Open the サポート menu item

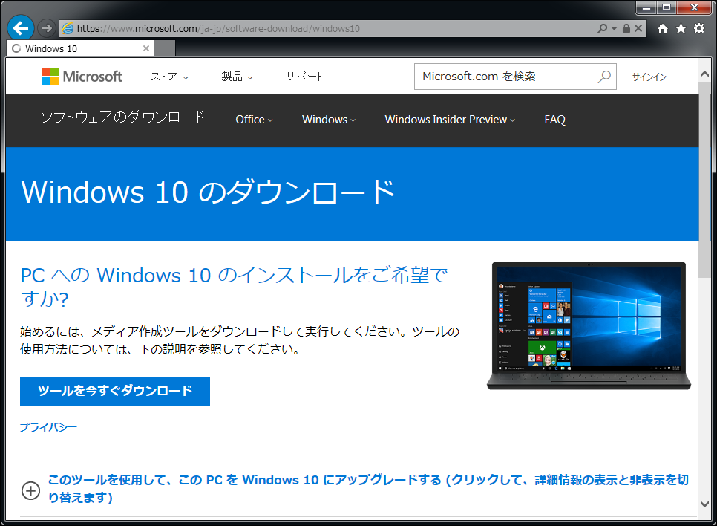304,77
